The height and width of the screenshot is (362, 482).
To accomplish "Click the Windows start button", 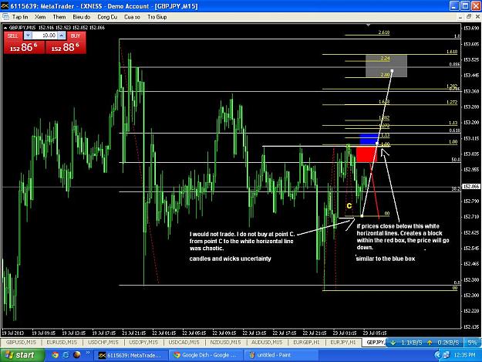I will 21,355.
